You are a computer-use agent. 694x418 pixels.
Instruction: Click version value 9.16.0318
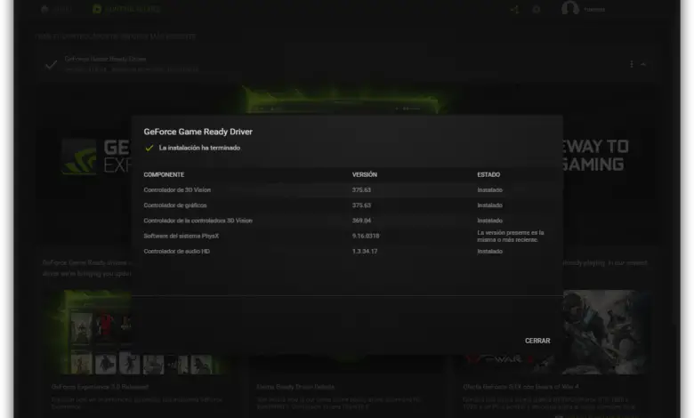(x=366, y=236)
